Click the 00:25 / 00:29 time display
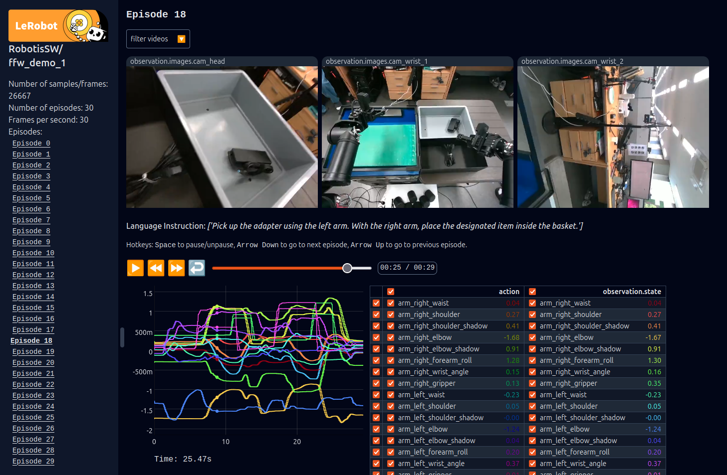Screen dimensions: 727x475 407,268
